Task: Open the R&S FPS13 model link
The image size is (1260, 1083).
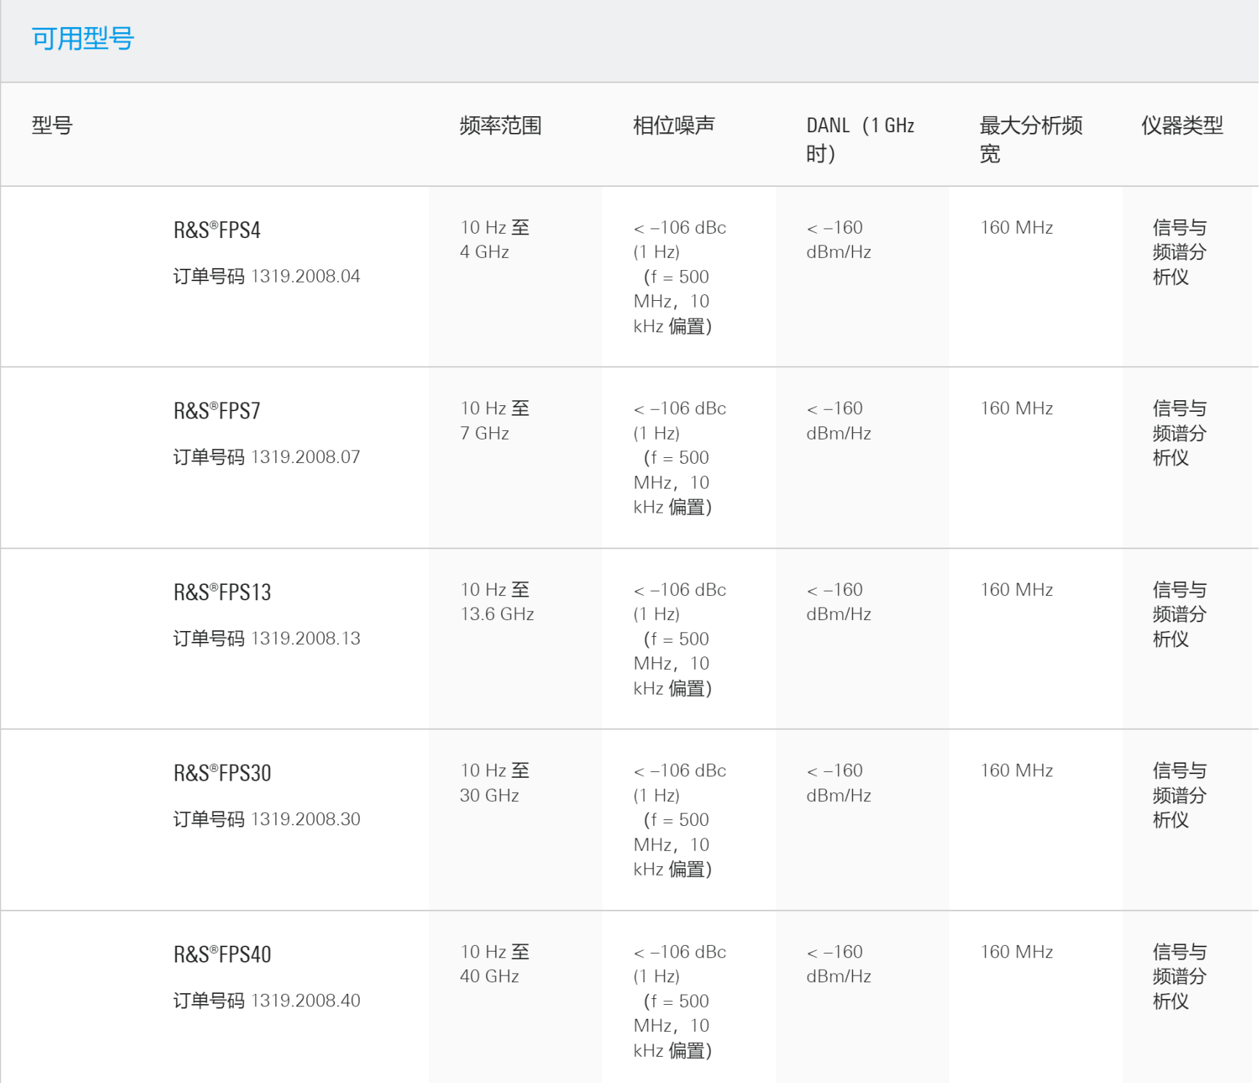Action: click(222, 592)
